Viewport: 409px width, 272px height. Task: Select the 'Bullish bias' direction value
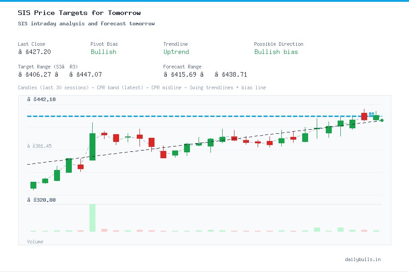276,52
